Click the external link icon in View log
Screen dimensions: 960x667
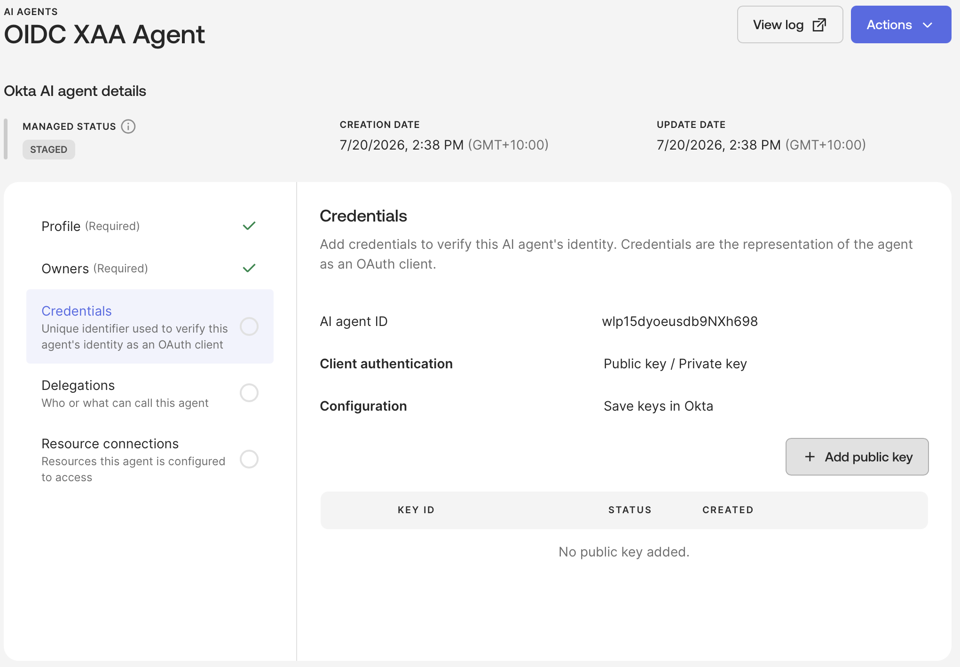click(x=819, y=25)
